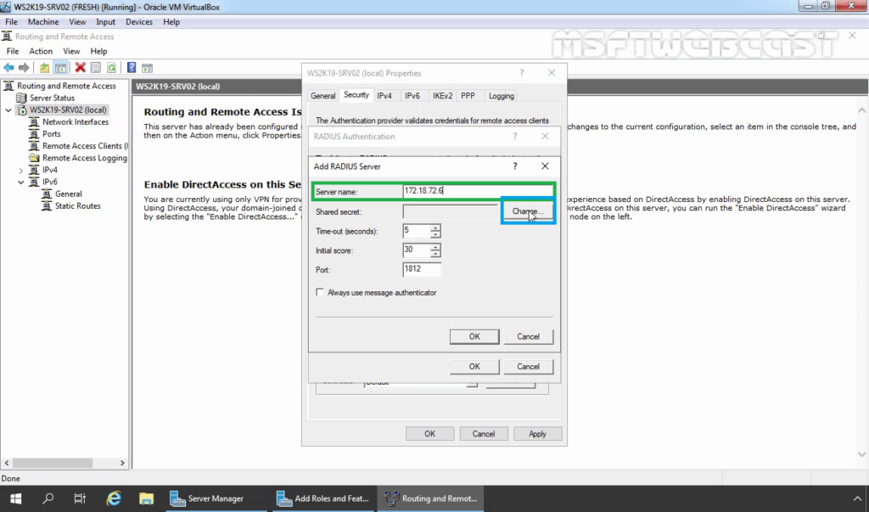Click the green refresh toolbar icon

pyautogui.click(x=111, y=68)
